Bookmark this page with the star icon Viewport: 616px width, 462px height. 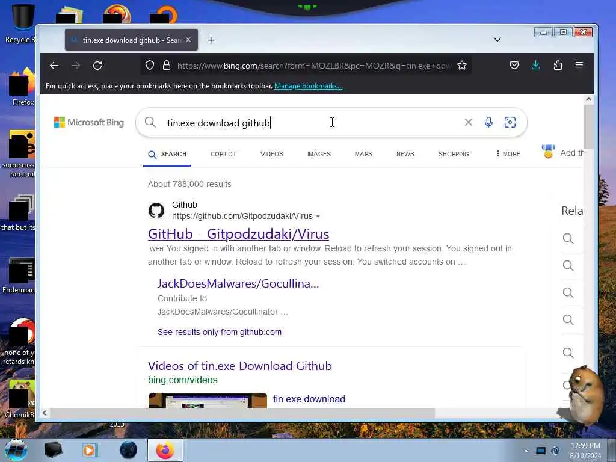click(462, 65)
